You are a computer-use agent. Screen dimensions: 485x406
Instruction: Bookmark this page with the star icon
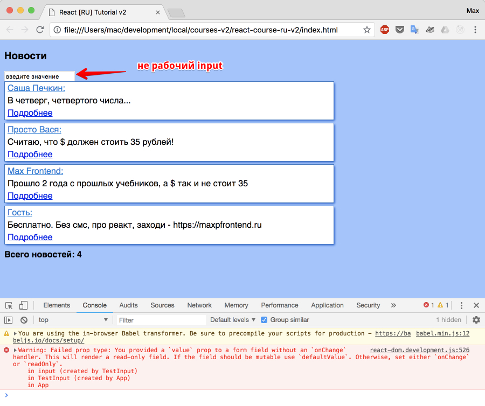pyautogui.click(x=367, y=30)
